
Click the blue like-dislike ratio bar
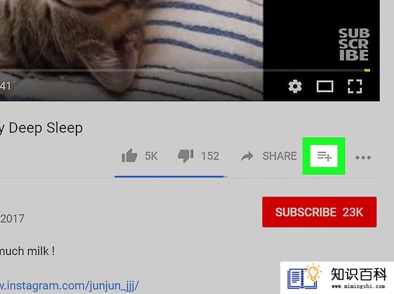pyautogui.click(x=170, y=177)
